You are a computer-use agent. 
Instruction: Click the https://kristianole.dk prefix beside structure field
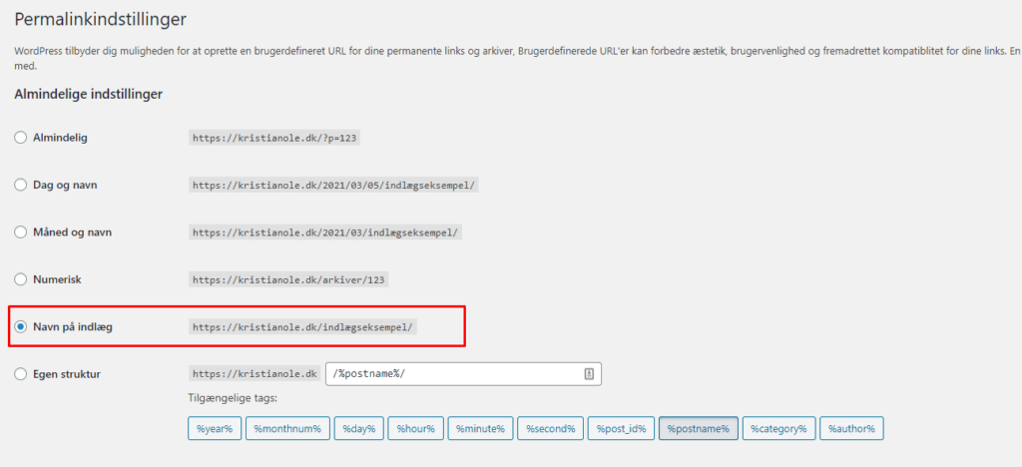pos(255,374)
